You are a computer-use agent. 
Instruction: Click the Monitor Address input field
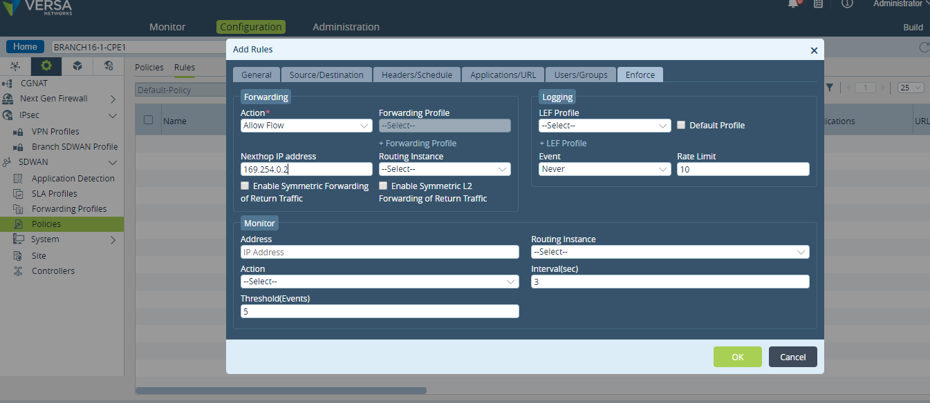point(380,252)
